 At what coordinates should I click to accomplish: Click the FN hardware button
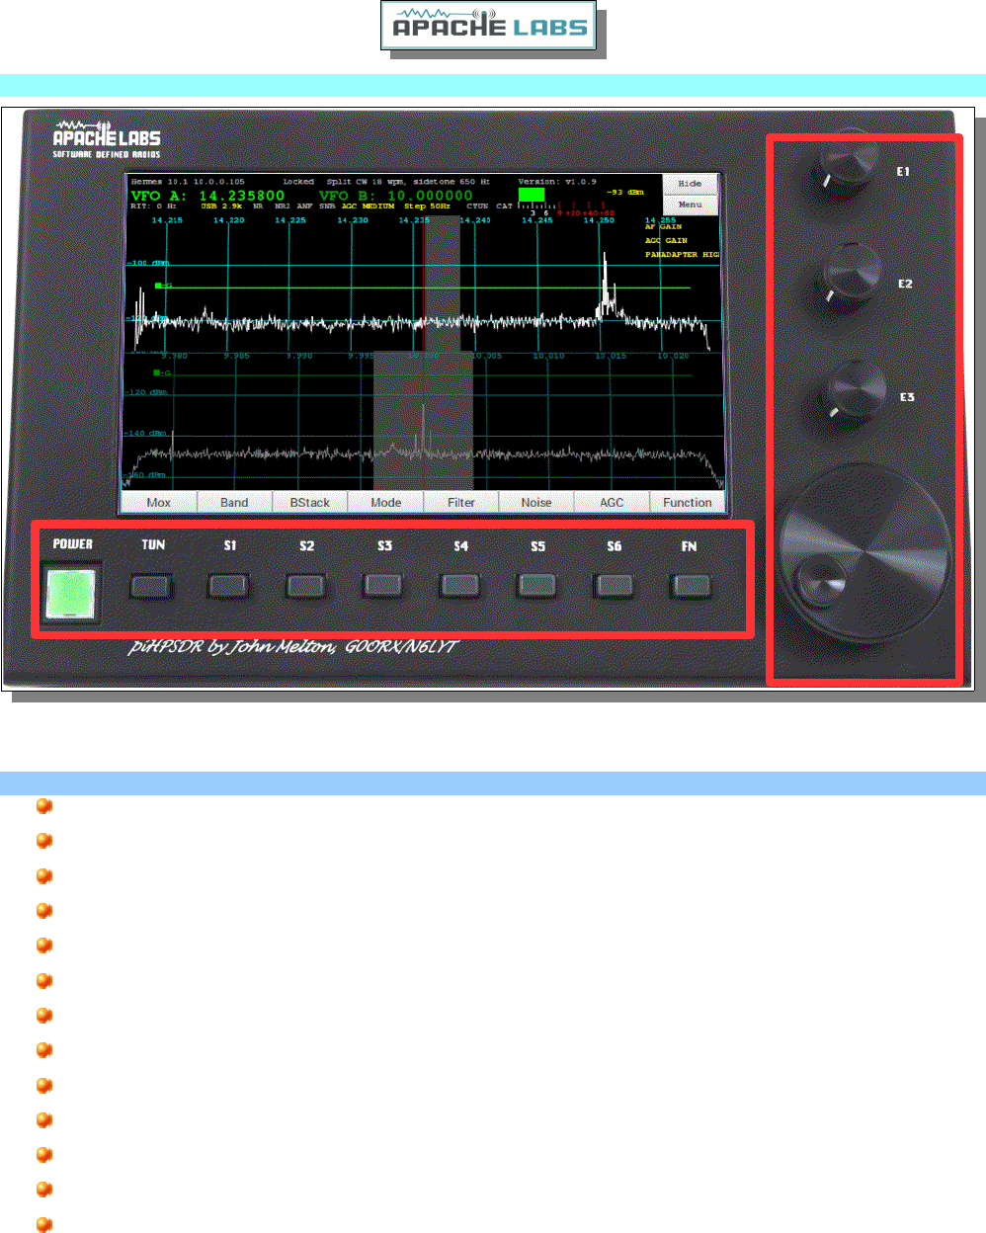click(x=691, y=587)
